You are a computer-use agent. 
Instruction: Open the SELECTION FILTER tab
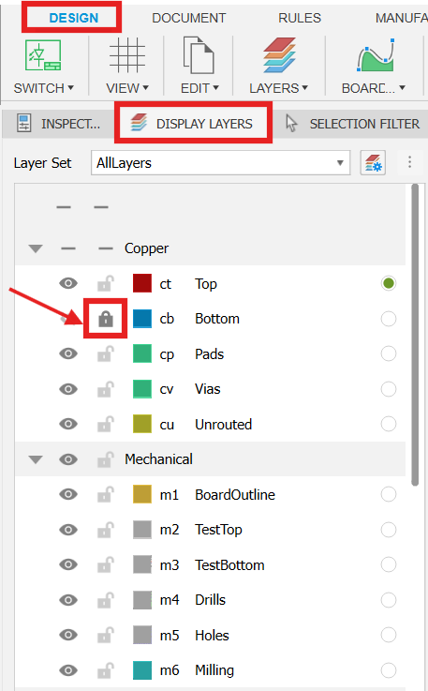[353, 124]
